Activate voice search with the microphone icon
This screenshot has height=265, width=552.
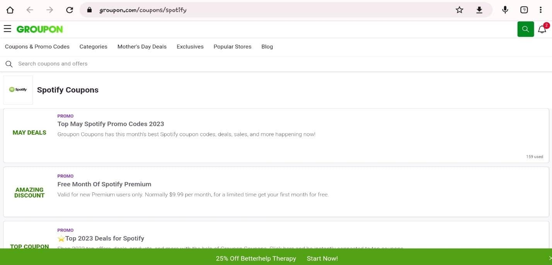coord(505,10)
